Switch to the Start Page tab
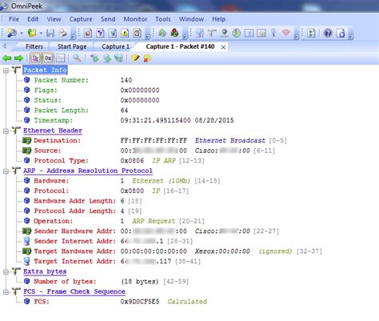The height and width of the screenshot is (321, 379). 72,46
